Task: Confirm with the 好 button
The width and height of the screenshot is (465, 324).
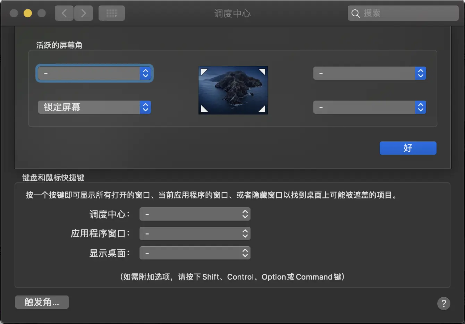Action: point(408,148)
